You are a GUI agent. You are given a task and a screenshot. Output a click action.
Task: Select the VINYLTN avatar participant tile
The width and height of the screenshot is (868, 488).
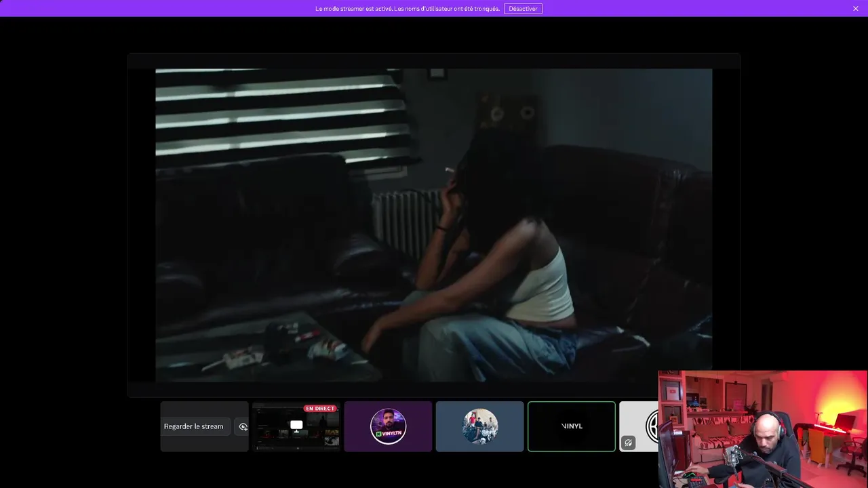[388, 426]
